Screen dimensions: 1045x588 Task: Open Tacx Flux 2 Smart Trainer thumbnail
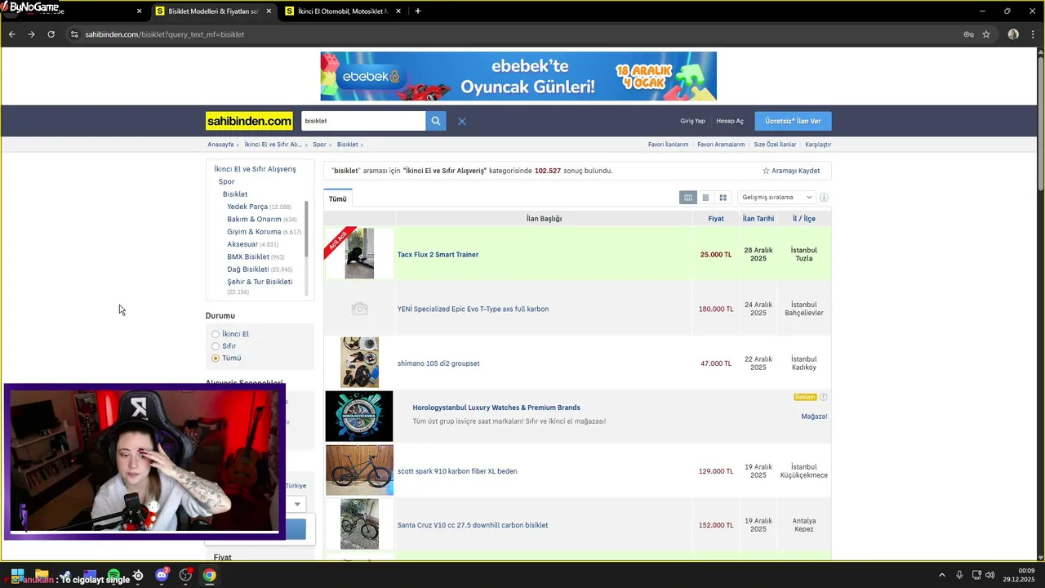pos(359,254)
